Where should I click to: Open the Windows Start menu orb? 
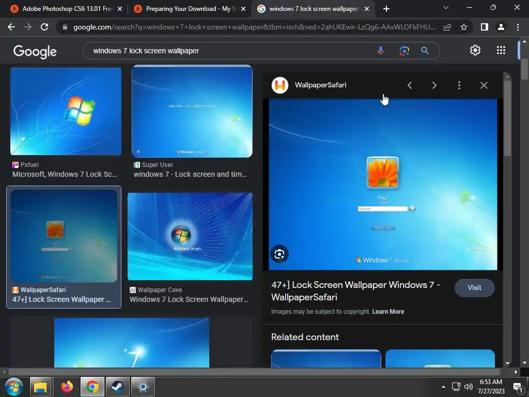pyautogui.click(x=14, y=387)
